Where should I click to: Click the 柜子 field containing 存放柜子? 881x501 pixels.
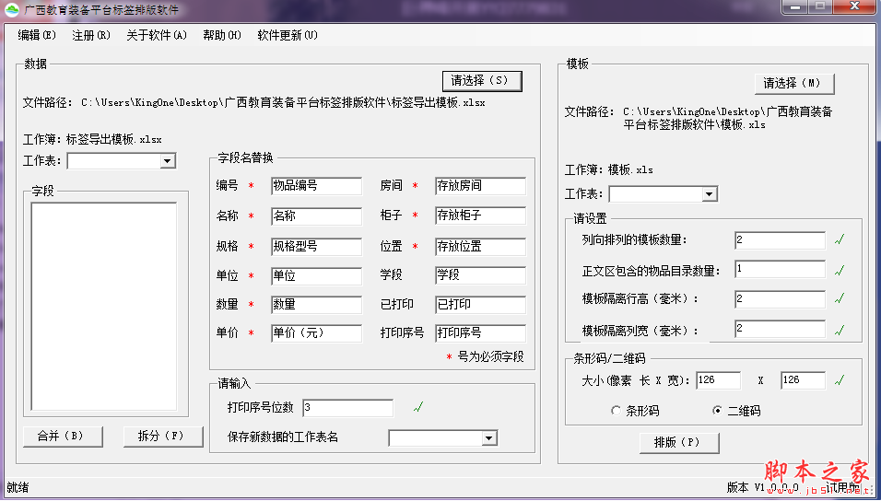coord(480,216)
